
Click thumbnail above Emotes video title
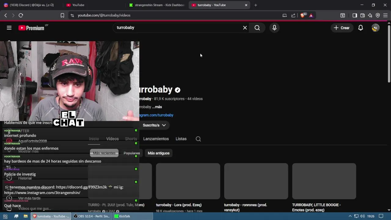coord(324,181)
